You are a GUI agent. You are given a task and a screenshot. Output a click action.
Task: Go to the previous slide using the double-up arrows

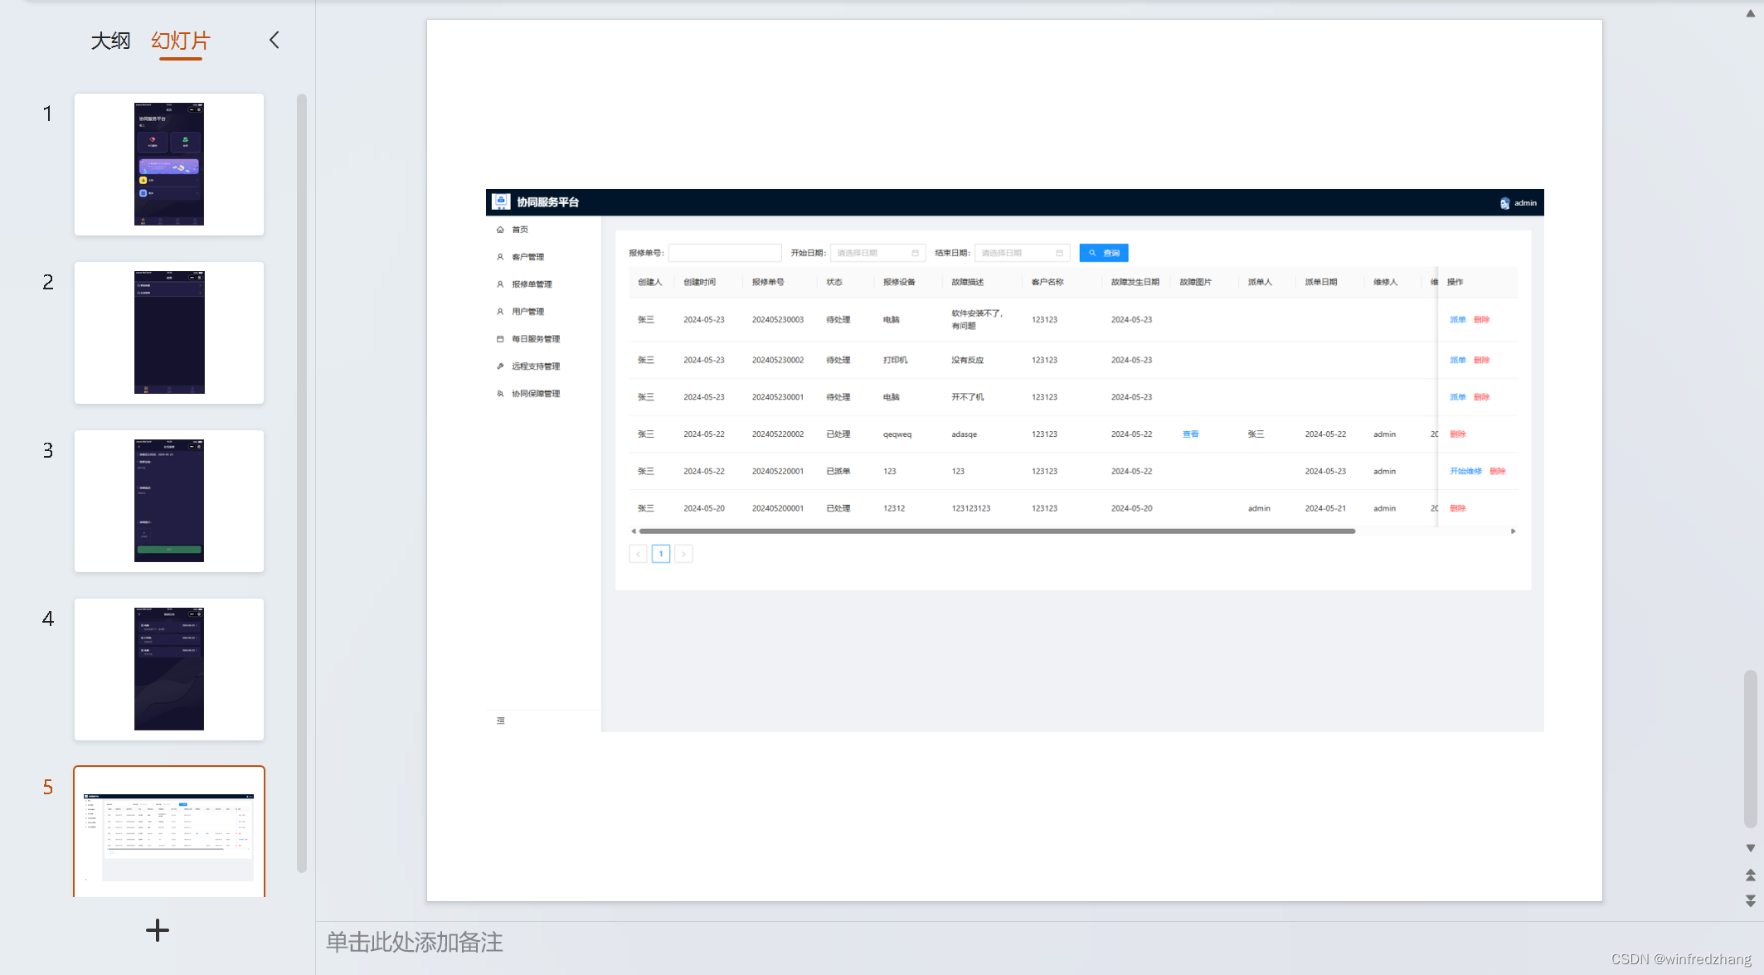pos(1750,875)
